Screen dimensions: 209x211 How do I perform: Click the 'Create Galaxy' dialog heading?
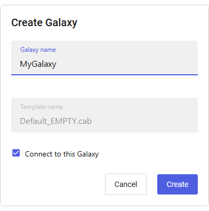pyautogui.click(x=44, y=22)
